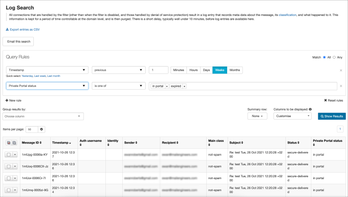Screen dimensions: 348x197
Task: Click the columns info icon
Action: (x=310, y=109)
